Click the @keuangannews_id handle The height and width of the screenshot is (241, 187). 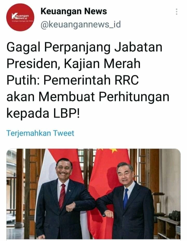[x=81, y=25]
